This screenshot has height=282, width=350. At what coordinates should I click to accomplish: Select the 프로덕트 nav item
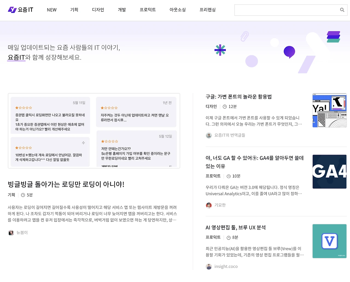(x=148, y=10)
